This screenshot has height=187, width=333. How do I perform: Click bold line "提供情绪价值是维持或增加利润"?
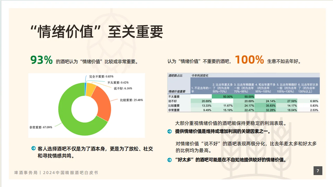223,131
